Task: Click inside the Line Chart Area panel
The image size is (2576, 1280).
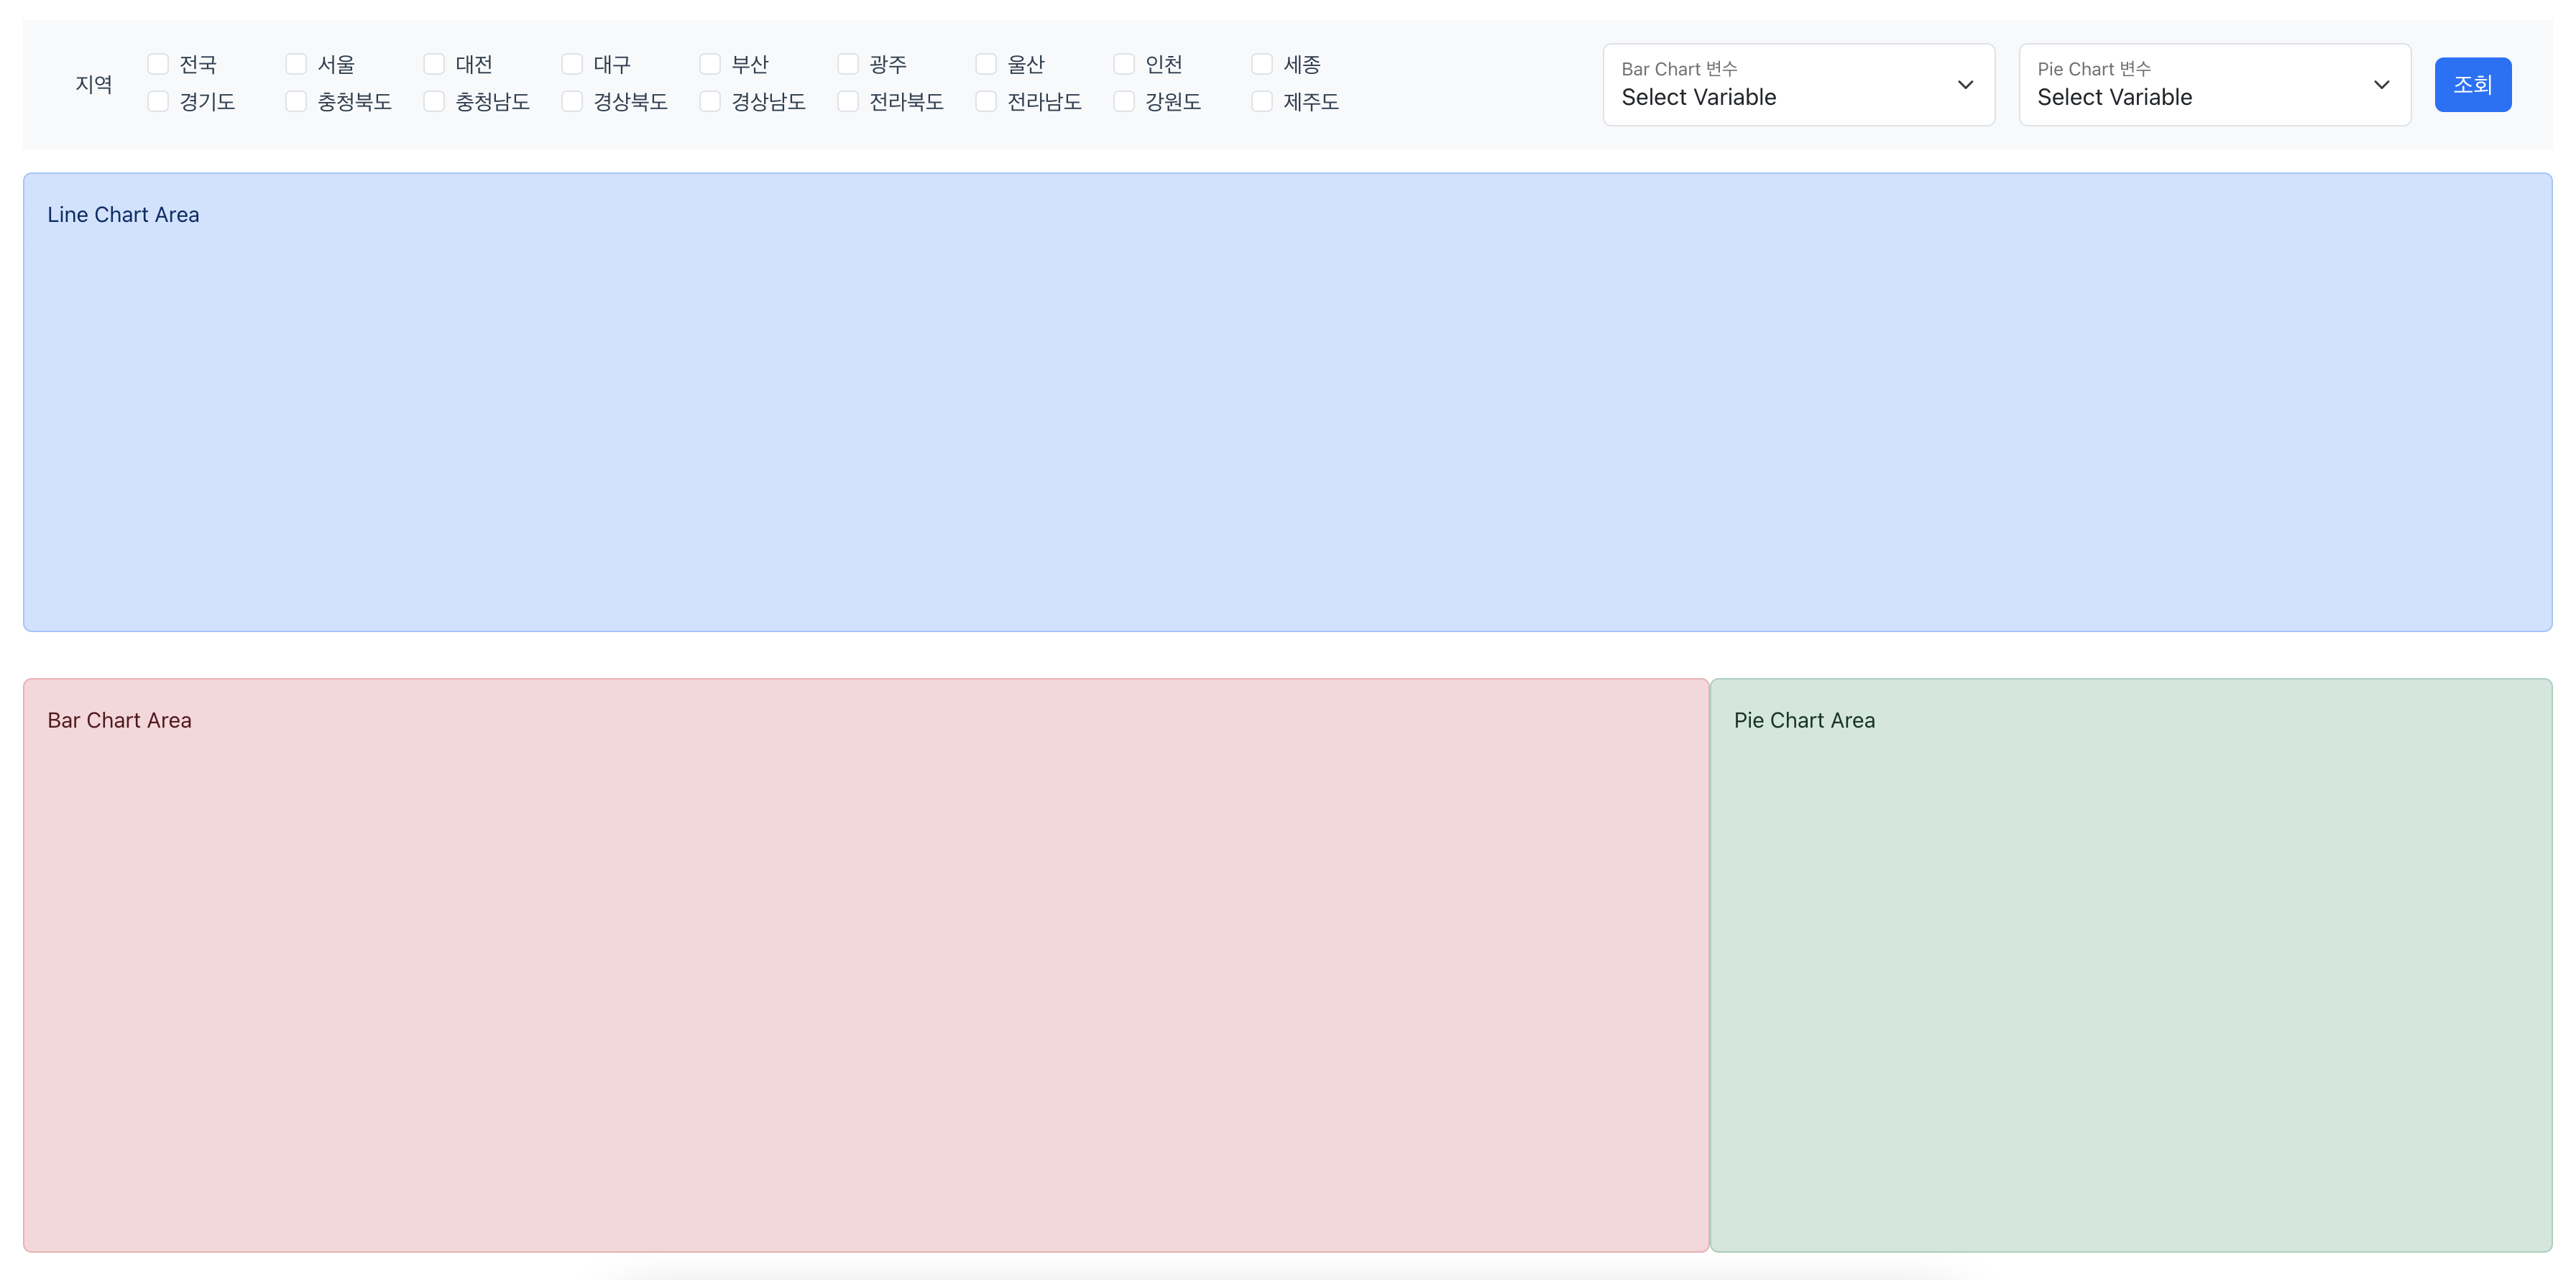Action: 1287,402
